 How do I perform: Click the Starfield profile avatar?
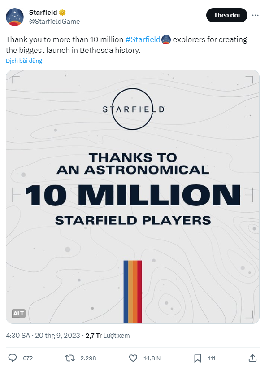click(15, 17)
